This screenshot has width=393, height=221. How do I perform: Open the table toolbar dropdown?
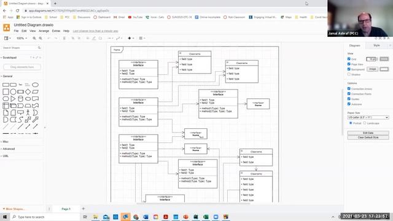click(x=142, y=38)
